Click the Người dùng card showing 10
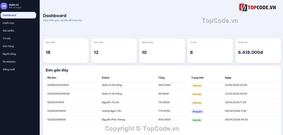 click(162, 51)
